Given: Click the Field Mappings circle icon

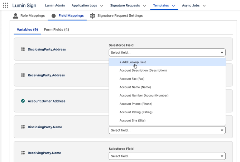Looking at the screenshot, I should pyautogui.click(x=54, y=16).
